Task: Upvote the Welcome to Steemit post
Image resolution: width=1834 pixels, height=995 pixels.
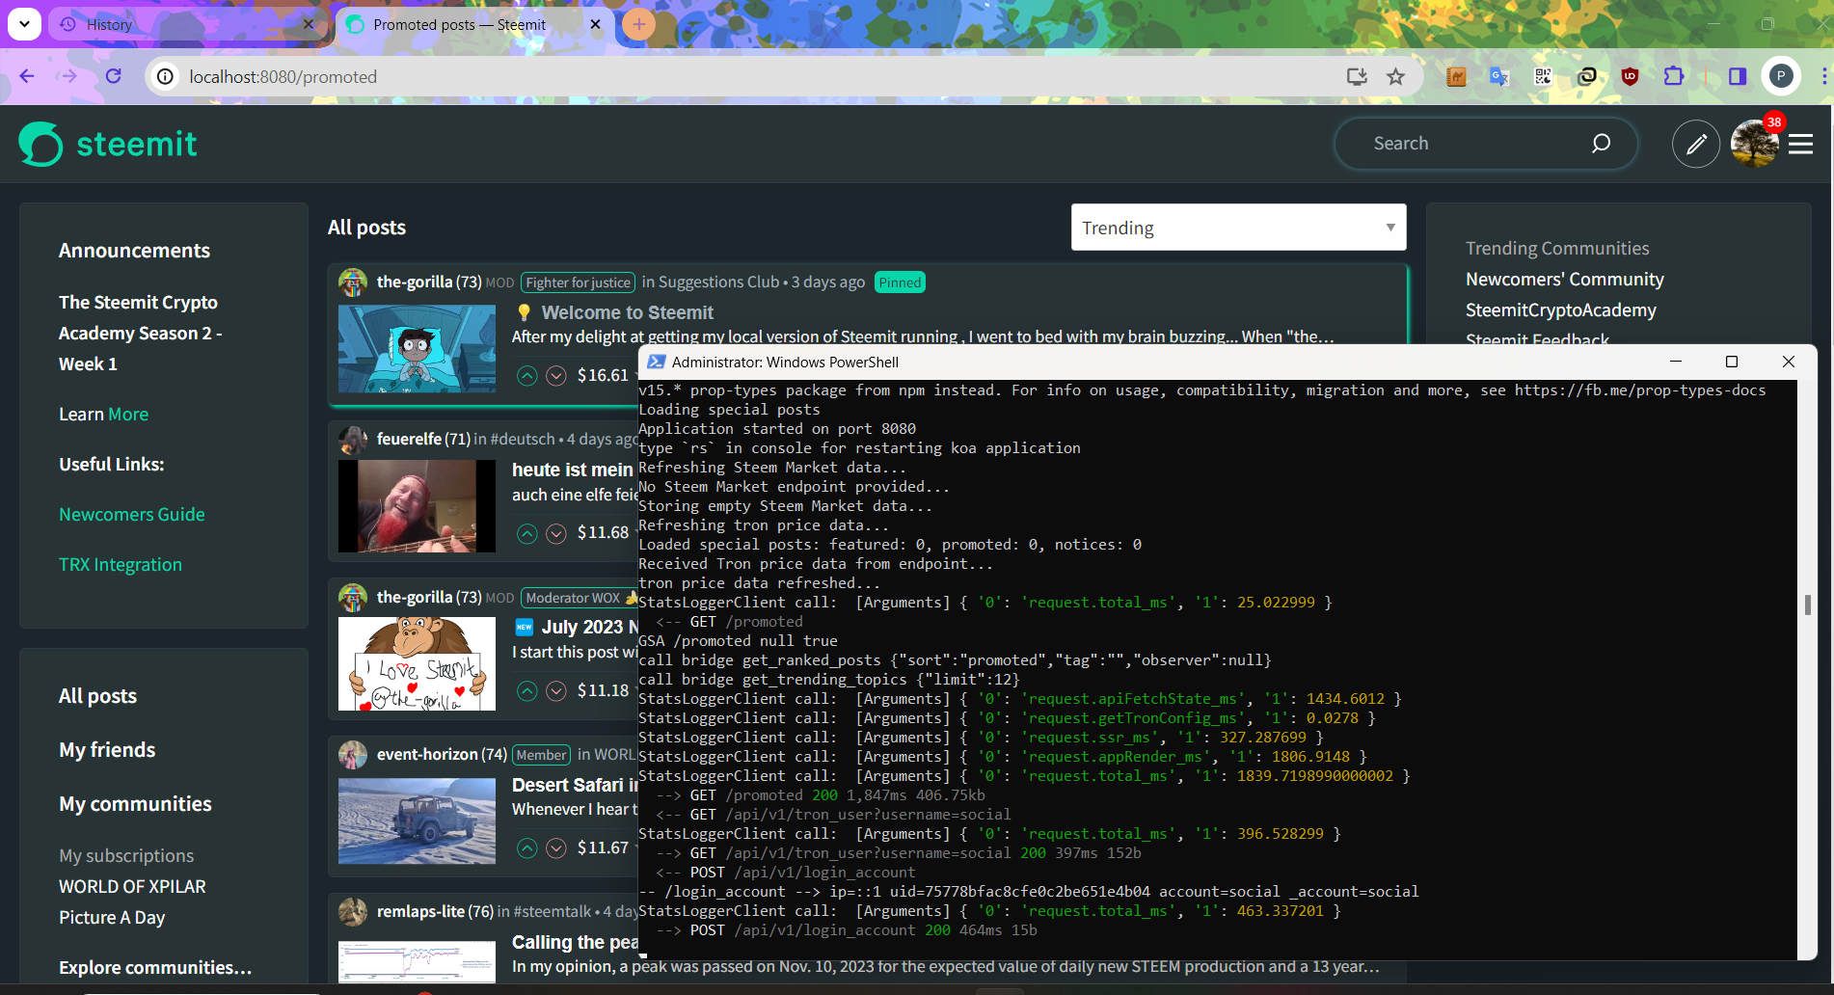Action: (x=527, y=376)
